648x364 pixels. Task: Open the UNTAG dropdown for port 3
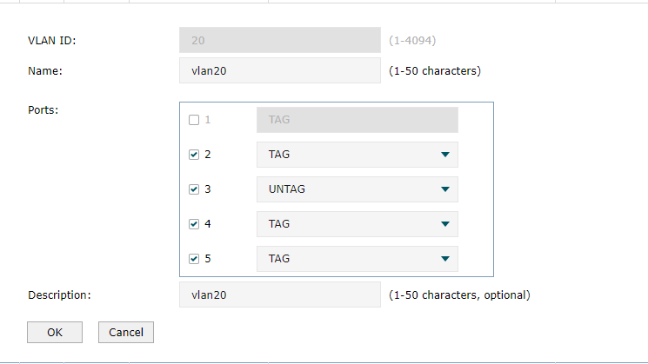tap(357, 189)
